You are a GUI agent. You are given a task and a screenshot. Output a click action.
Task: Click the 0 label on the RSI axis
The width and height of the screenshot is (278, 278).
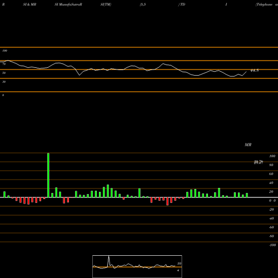click(x=3, y=95)
